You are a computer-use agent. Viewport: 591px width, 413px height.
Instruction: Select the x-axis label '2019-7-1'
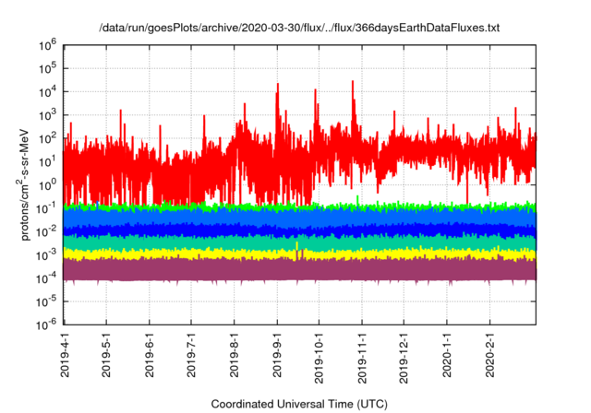[191, 355]
